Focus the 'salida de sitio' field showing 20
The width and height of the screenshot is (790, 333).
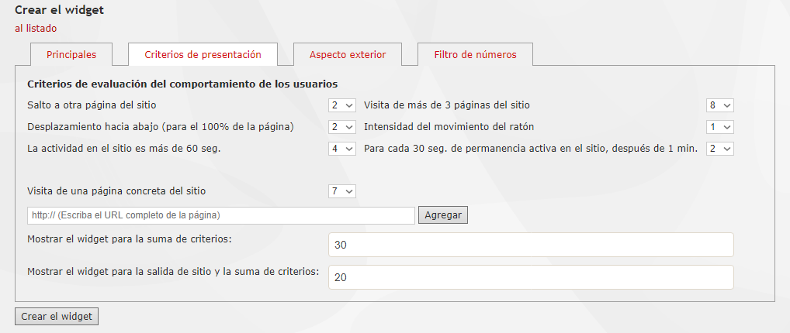(x=531, y=278)
